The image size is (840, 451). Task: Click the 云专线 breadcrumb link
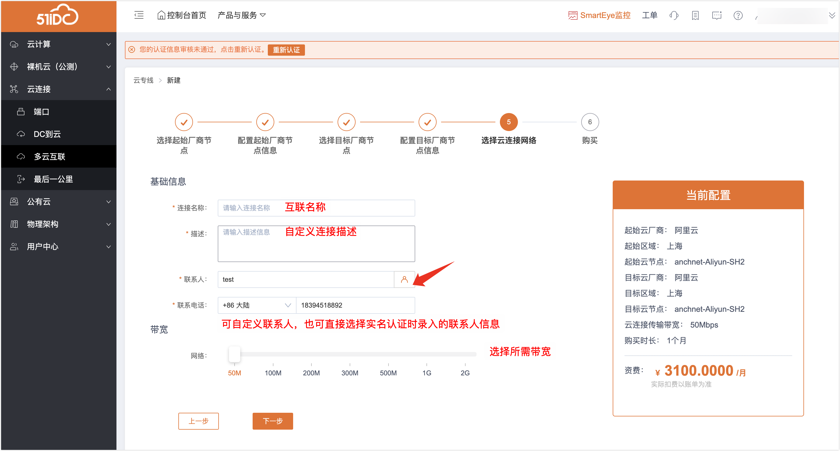pos(143,80)
